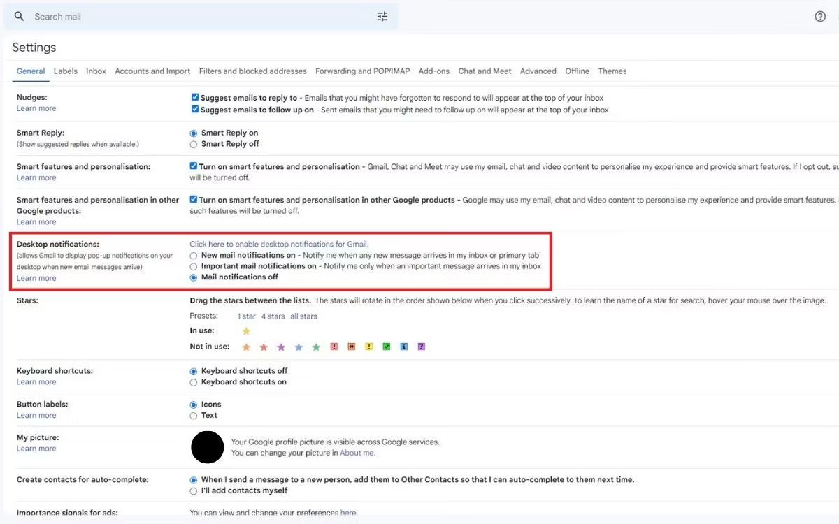This screenshot has width=839, height=524.
Task: Select the purple star in Not in use
Action: click(x=281, y=347)
